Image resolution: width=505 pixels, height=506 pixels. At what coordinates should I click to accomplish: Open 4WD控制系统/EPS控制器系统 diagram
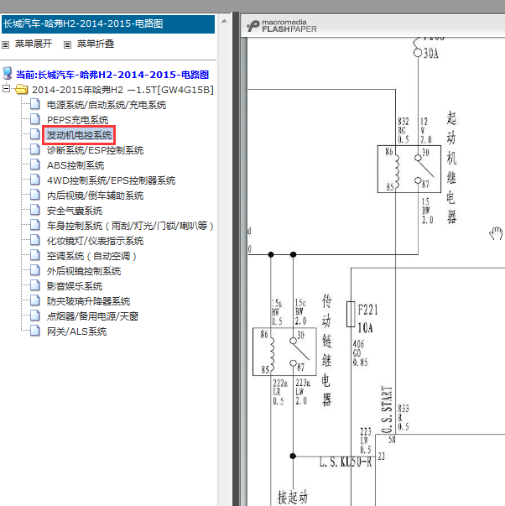pos(111,180)
